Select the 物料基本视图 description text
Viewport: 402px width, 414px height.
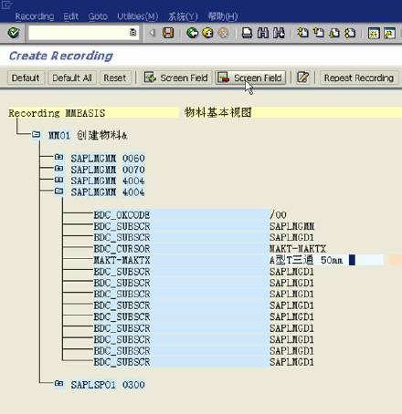click(x=218, y=112)
